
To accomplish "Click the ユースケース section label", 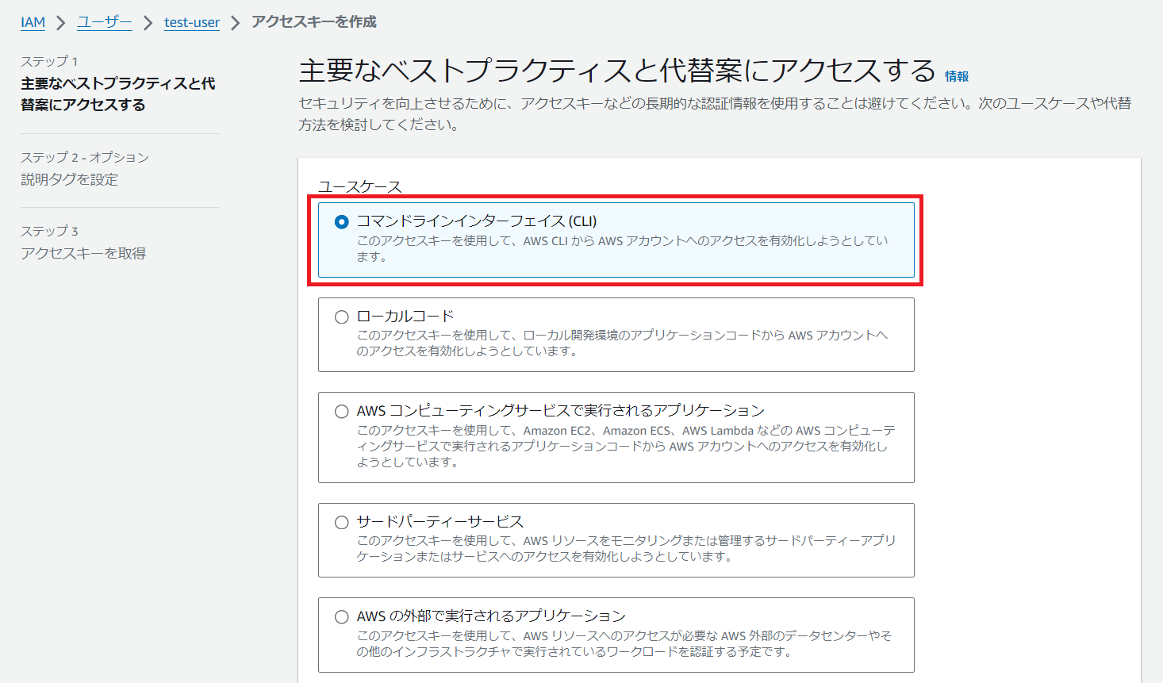I will pyautogui.click(x=359, y=186).
